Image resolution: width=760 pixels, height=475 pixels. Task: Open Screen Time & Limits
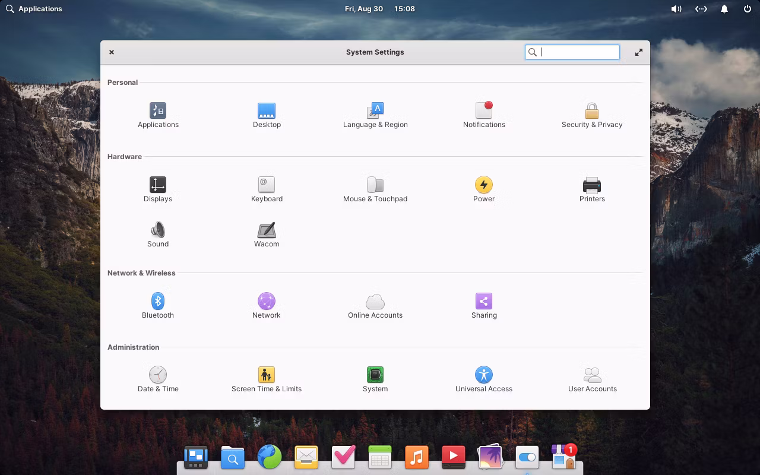pos(267,379)
